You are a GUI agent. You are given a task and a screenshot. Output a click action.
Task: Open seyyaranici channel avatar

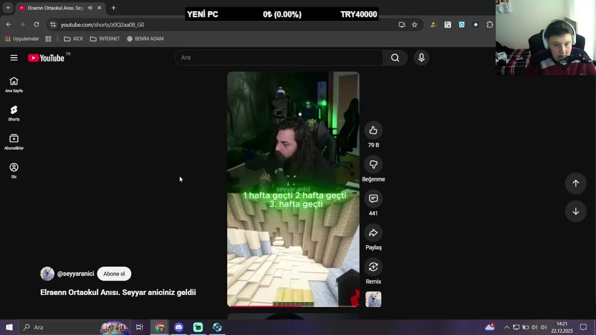click(47, 274)
